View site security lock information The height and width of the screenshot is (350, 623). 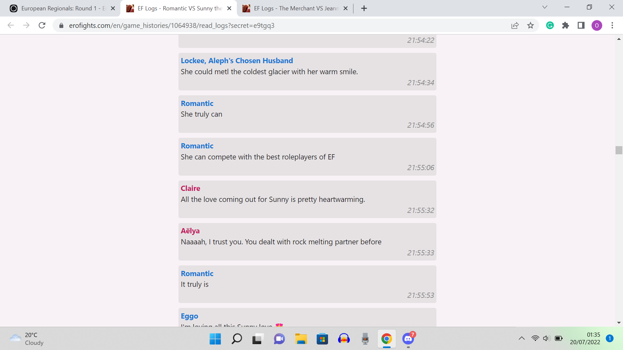pos(61,25)
